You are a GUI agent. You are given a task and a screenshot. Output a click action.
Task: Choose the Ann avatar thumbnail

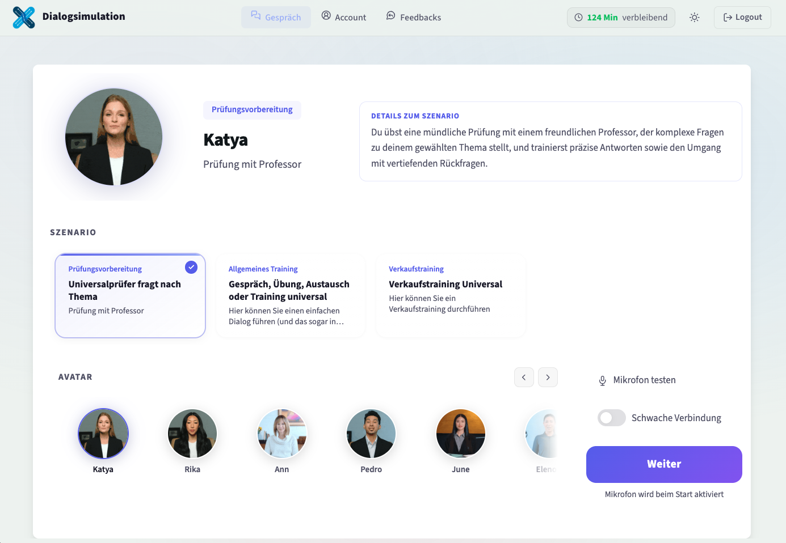(282, 434)
